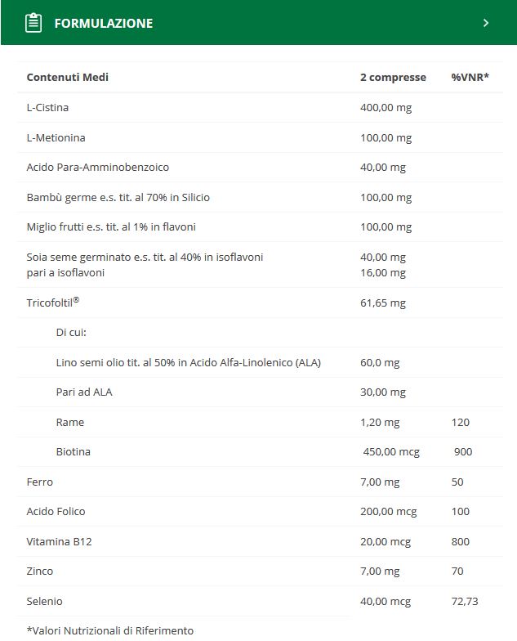Select the Miglio frutti ingredient label
Image resolution: width=517 pixels, height=641 pixels.
[111, 227]
